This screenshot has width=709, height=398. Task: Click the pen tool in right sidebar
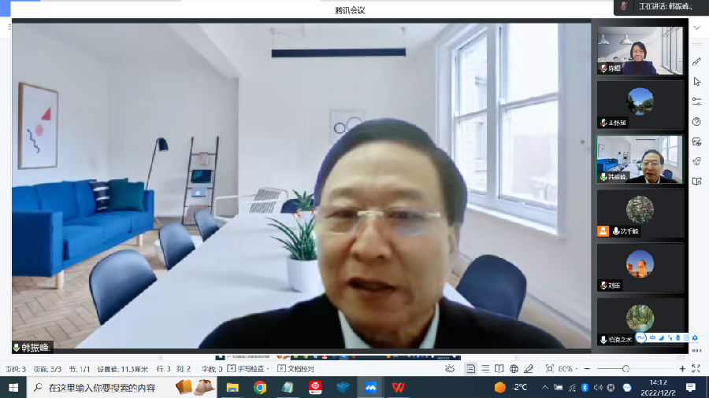(696, 61)
